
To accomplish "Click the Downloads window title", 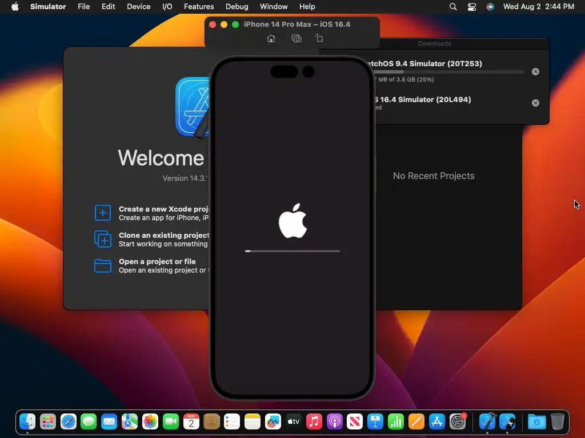I will pyautogui.click(x=434, y=43).
